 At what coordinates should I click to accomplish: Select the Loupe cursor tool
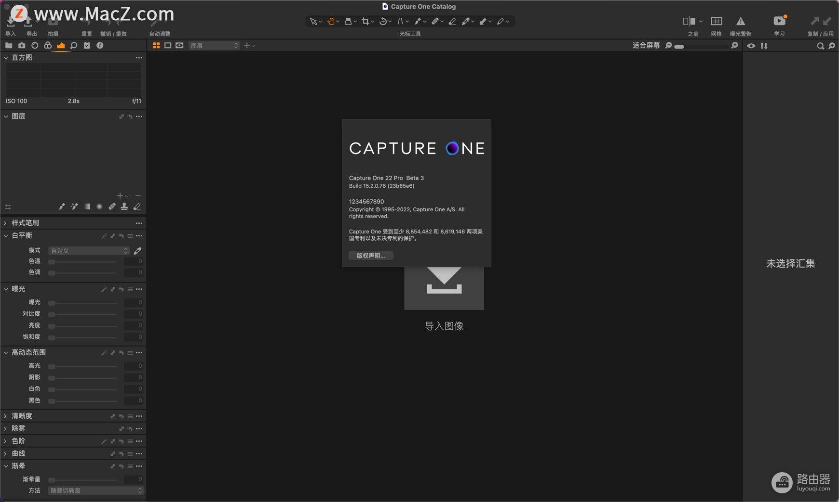click(348, 21)
